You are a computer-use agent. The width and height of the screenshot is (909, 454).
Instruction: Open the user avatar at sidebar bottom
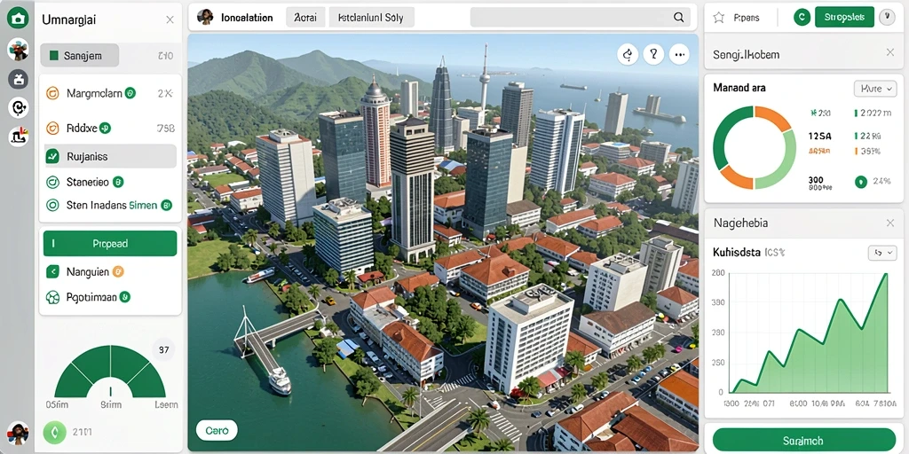pyautogui.click(x=18, y=433)
